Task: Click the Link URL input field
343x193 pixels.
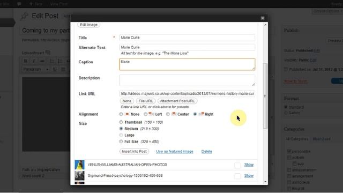Action: pos(187,94)
